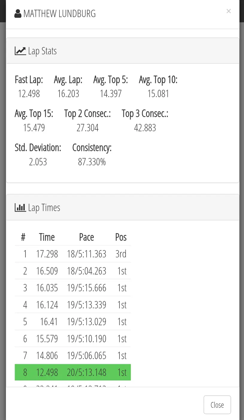Click the MATTHEW LUNDBURG dialog title
244x420 pixels.
(x=60, y=14)
